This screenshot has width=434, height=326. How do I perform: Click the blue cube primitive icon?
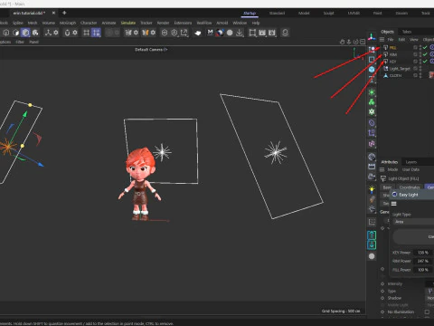click(x=372, y=70)
